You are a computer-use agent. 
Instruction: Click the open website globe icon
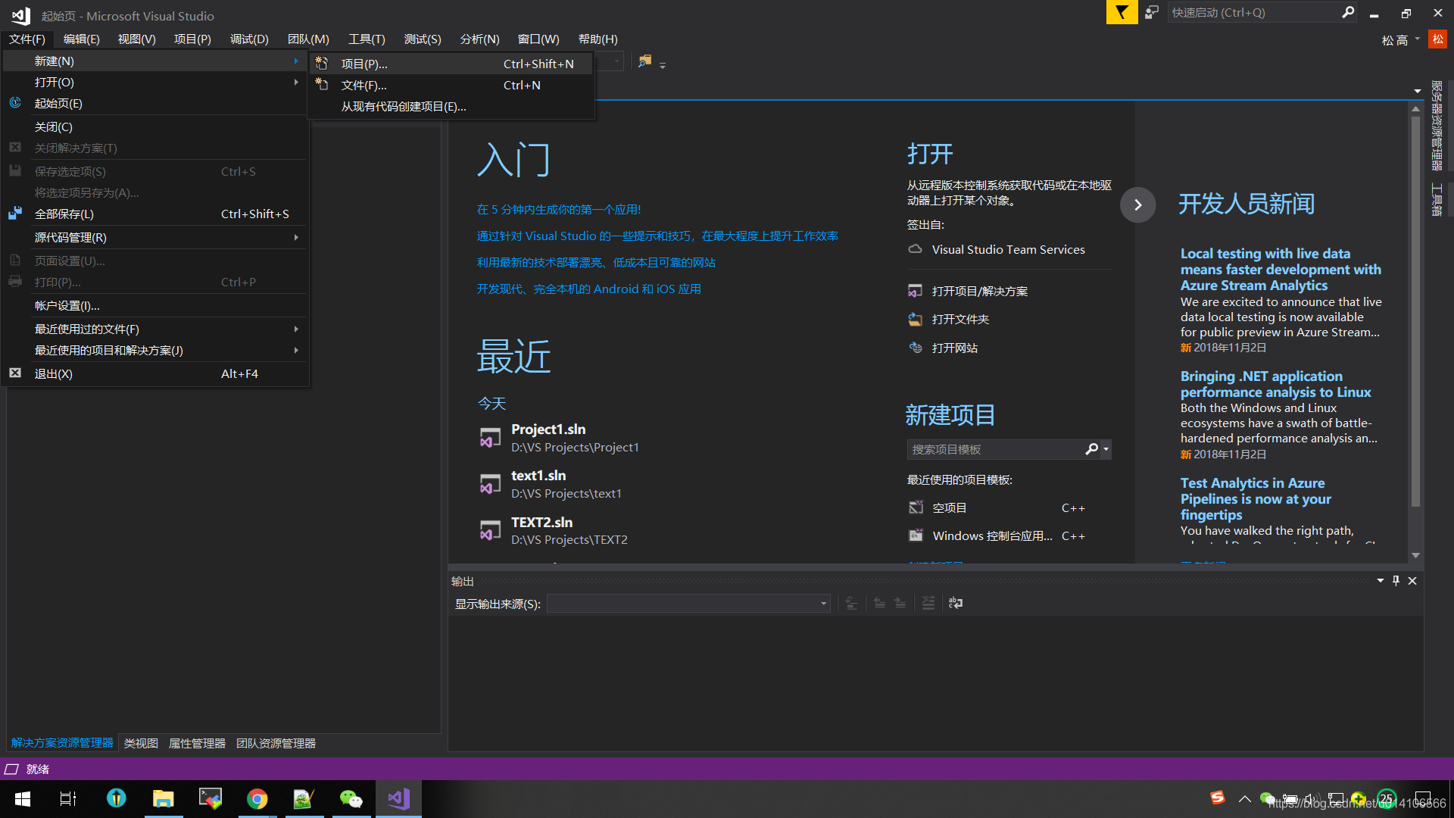915,348
